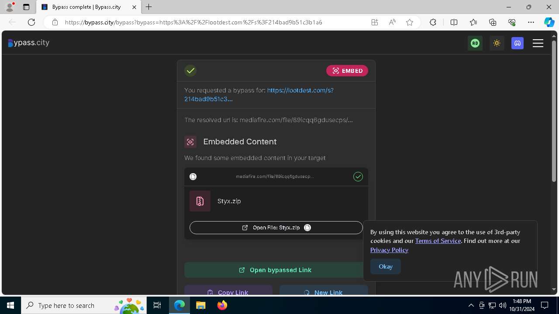Show hidden system tray icons
Image resolution: width=559 pixels, height=314 pixels.
471,305
